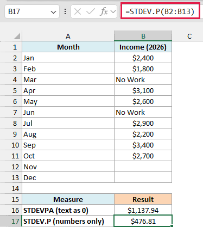Select column A header

click(x=68, y=36)
